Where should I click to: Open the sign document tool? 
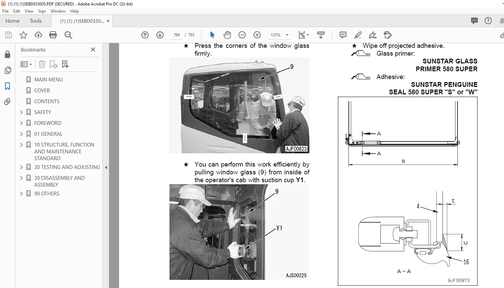[373, 35]
